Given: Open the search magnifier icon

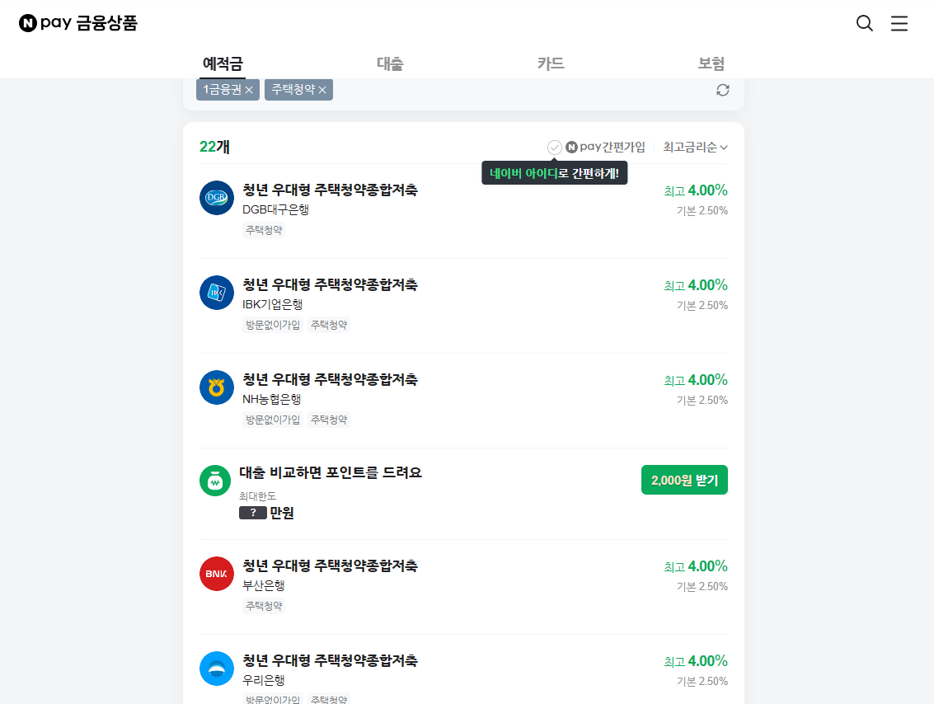Looking at the screenshot, I should click(x=864, y=23).
